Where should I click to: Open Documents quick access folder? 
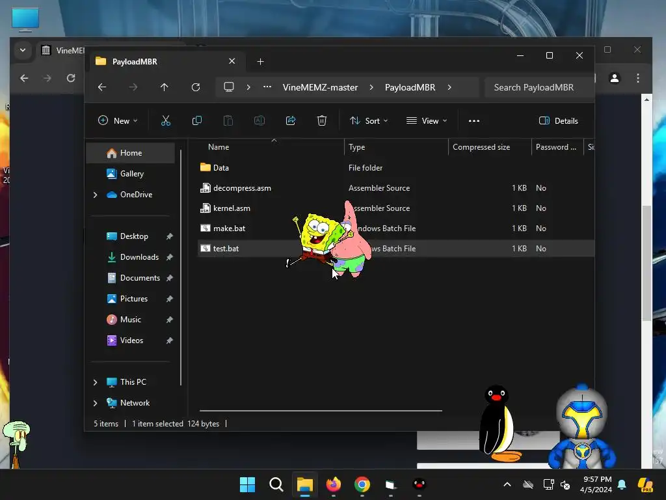pos(130,278)
